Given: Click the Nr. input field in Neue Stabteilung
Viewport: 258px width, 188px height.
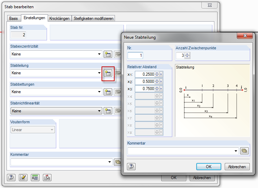Looking at the screenshot, I should (135, 55).
